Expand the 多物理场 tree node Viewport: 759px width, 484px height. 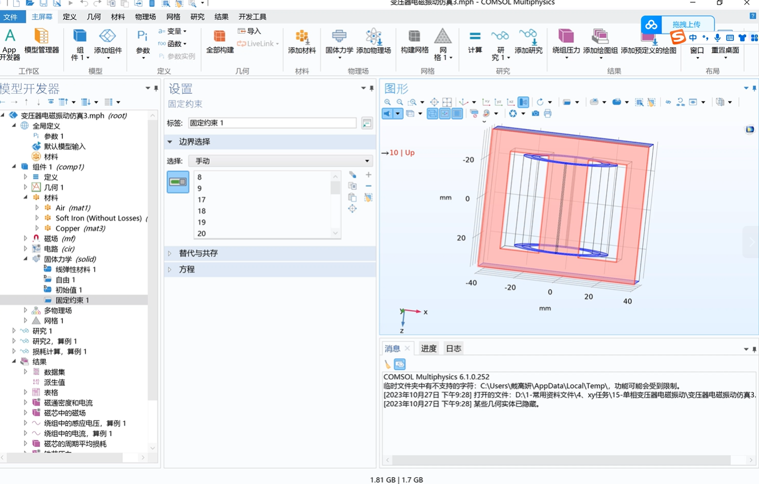coord(26,311)
